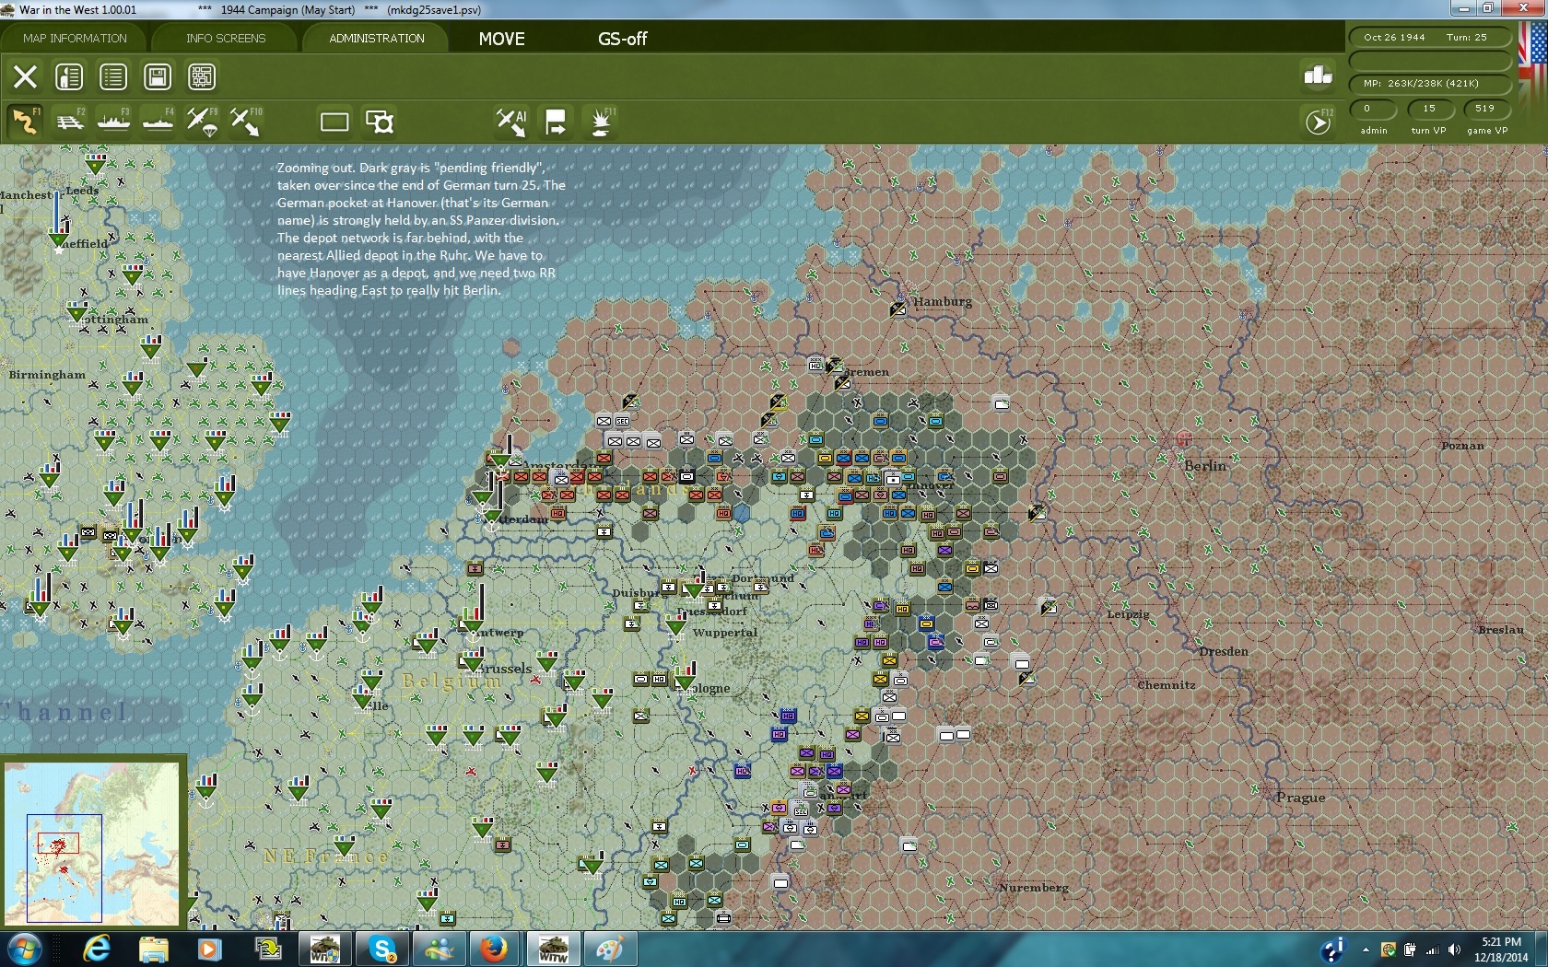Click the Windows Start button
This screenshot has width=1548, height=967.
(25, 948)
